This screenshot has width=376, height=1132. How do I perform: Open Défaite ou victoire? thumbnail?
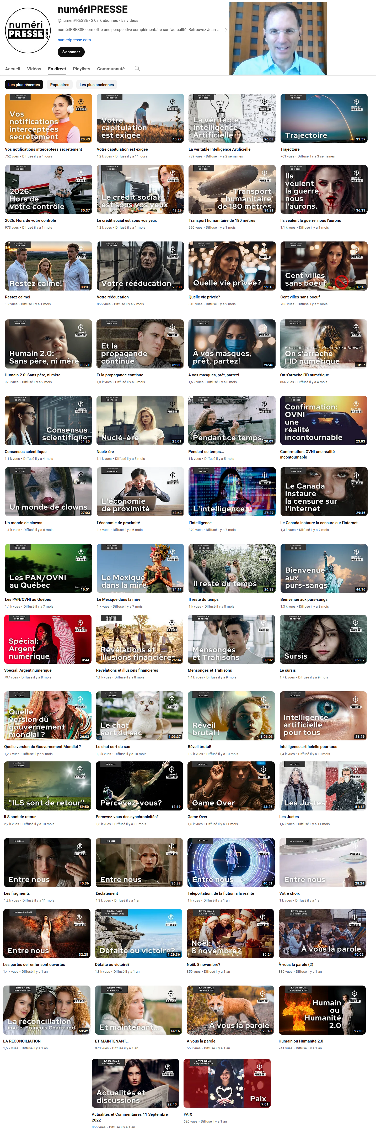138,934
